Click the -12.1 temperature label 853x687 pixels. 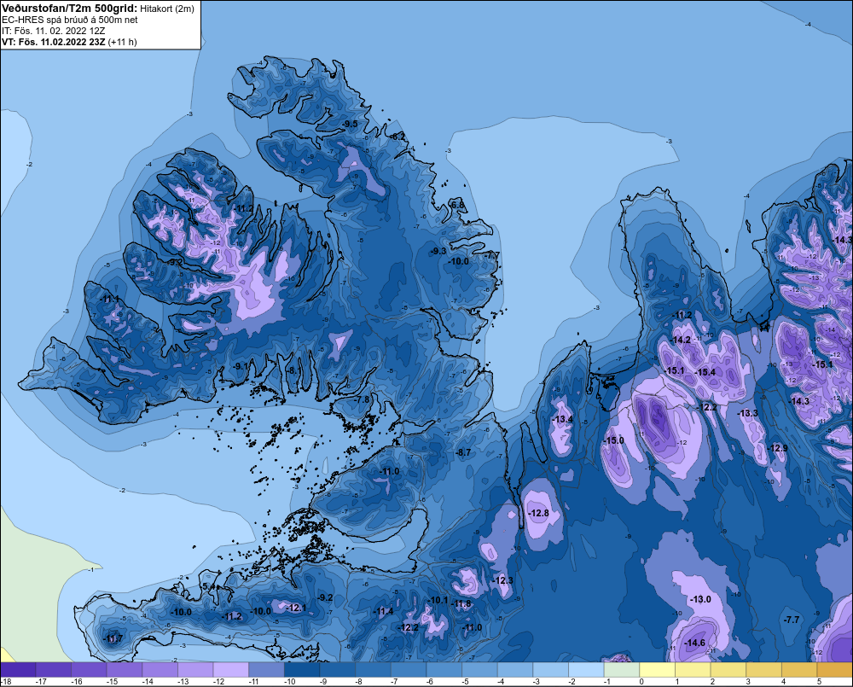click(296, 608)
